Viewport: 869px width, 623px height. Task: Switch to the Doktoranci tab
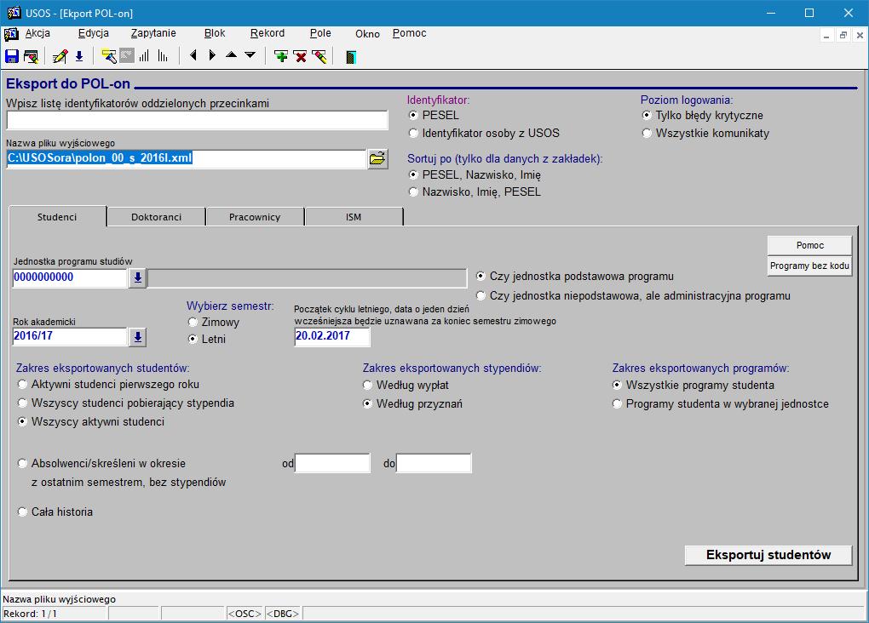pos(156,217)
